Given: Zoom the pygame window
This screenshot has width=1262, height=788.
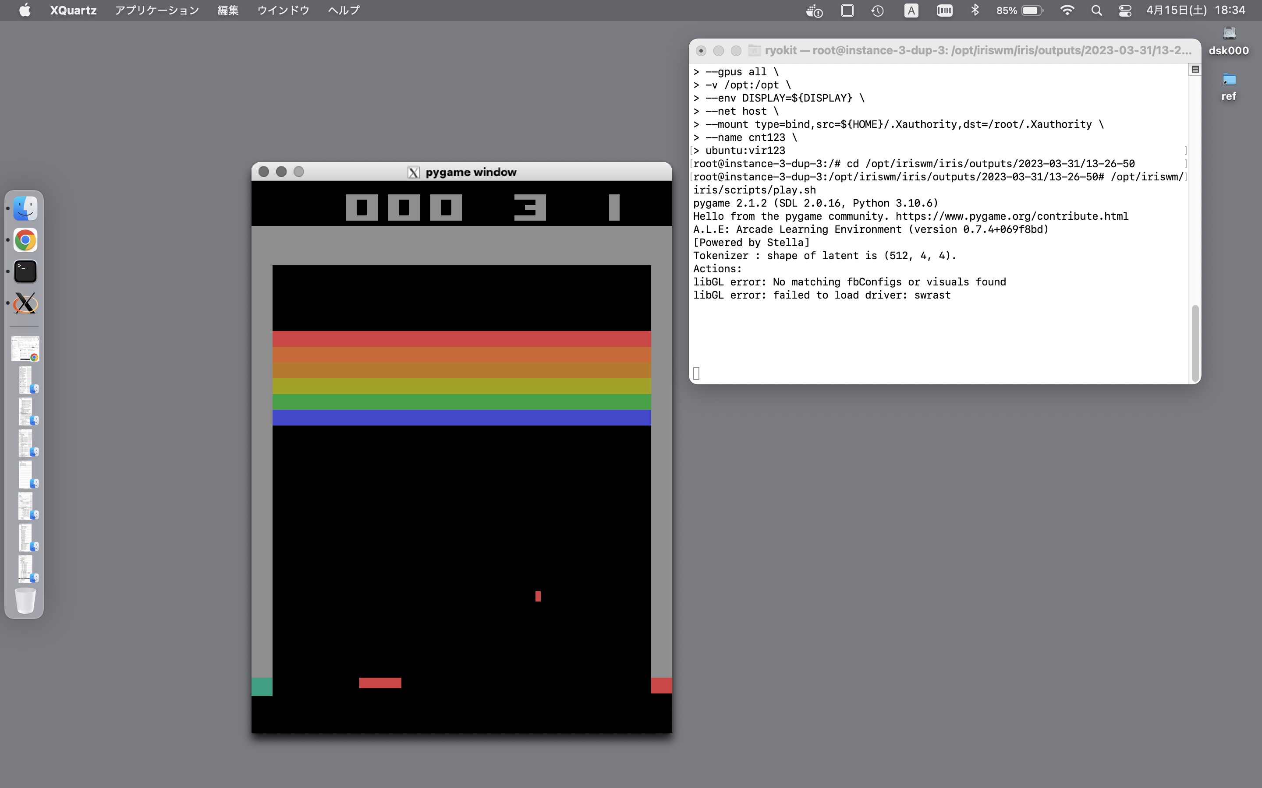Looking at the screenshot, I should click(299, 172).
